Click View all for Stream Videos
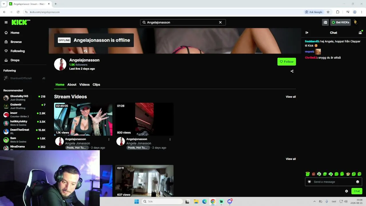This screenshot has width=366, height=206. coord(291,97)
